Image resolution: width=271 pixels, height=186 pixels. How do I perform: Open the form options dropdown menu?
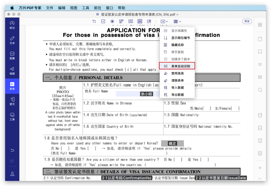tap(177, 21)
